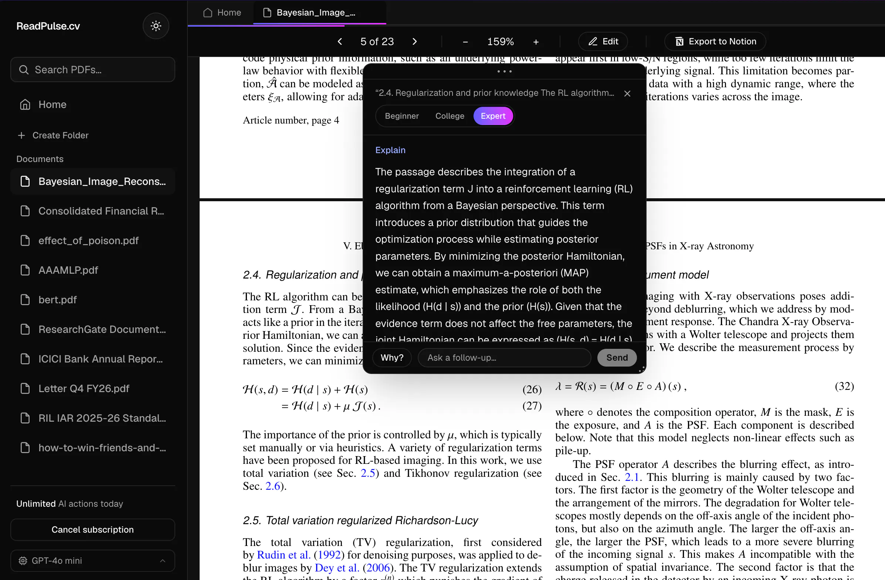Click the Ask a follow-up input

(504, 358)
